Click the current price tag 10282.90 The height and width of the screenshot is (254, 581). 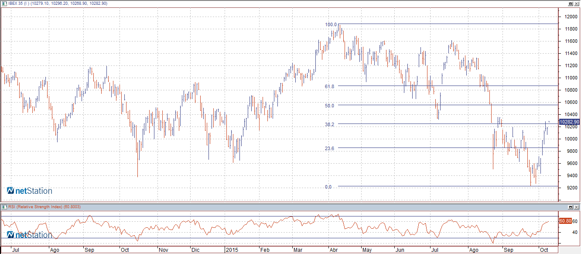(x=569, y=122)
